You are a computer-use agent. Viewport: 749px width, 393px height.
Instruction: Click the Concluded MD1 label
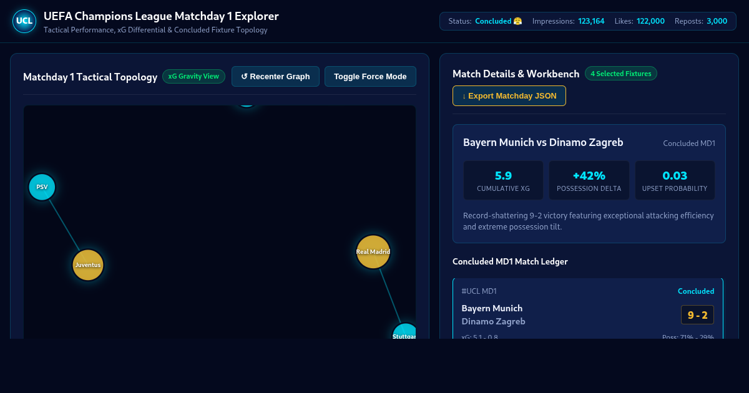(689, 143)
